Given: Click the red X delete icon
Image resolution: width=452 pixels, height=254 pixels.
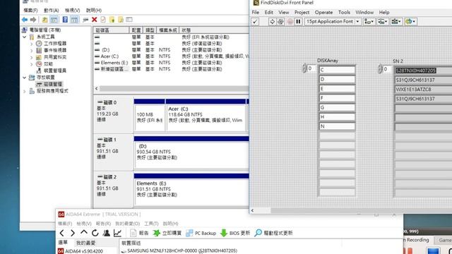Looking at the screenshot, I should [94, 20].
